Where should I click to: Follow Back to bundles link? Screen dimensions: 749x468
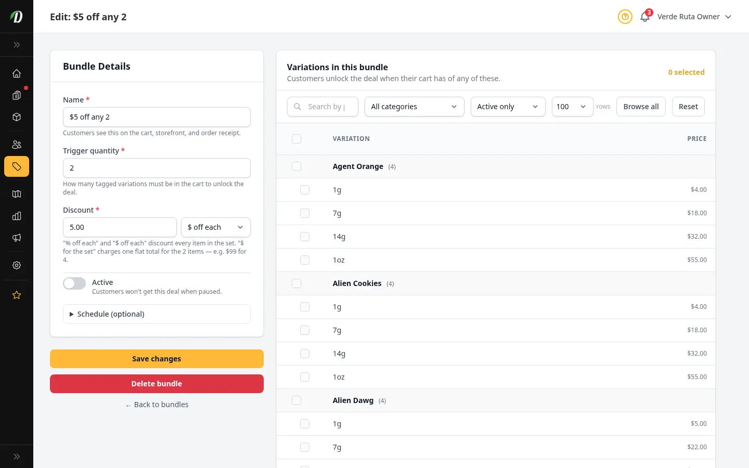pos(157,405)
